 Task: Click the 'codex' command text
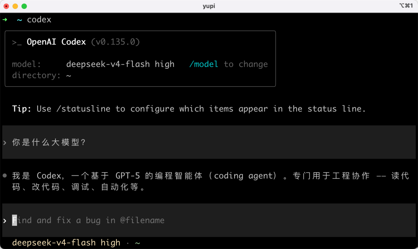(x=39, y=20)
